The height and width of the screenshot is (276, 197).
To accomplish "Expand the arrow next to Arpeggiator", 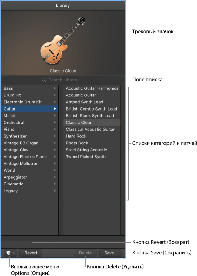I will 55,177.
